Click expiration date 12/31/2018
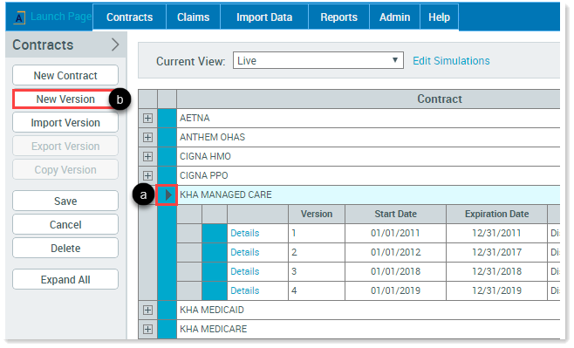 pyautogui.click(x=496, y=271)
